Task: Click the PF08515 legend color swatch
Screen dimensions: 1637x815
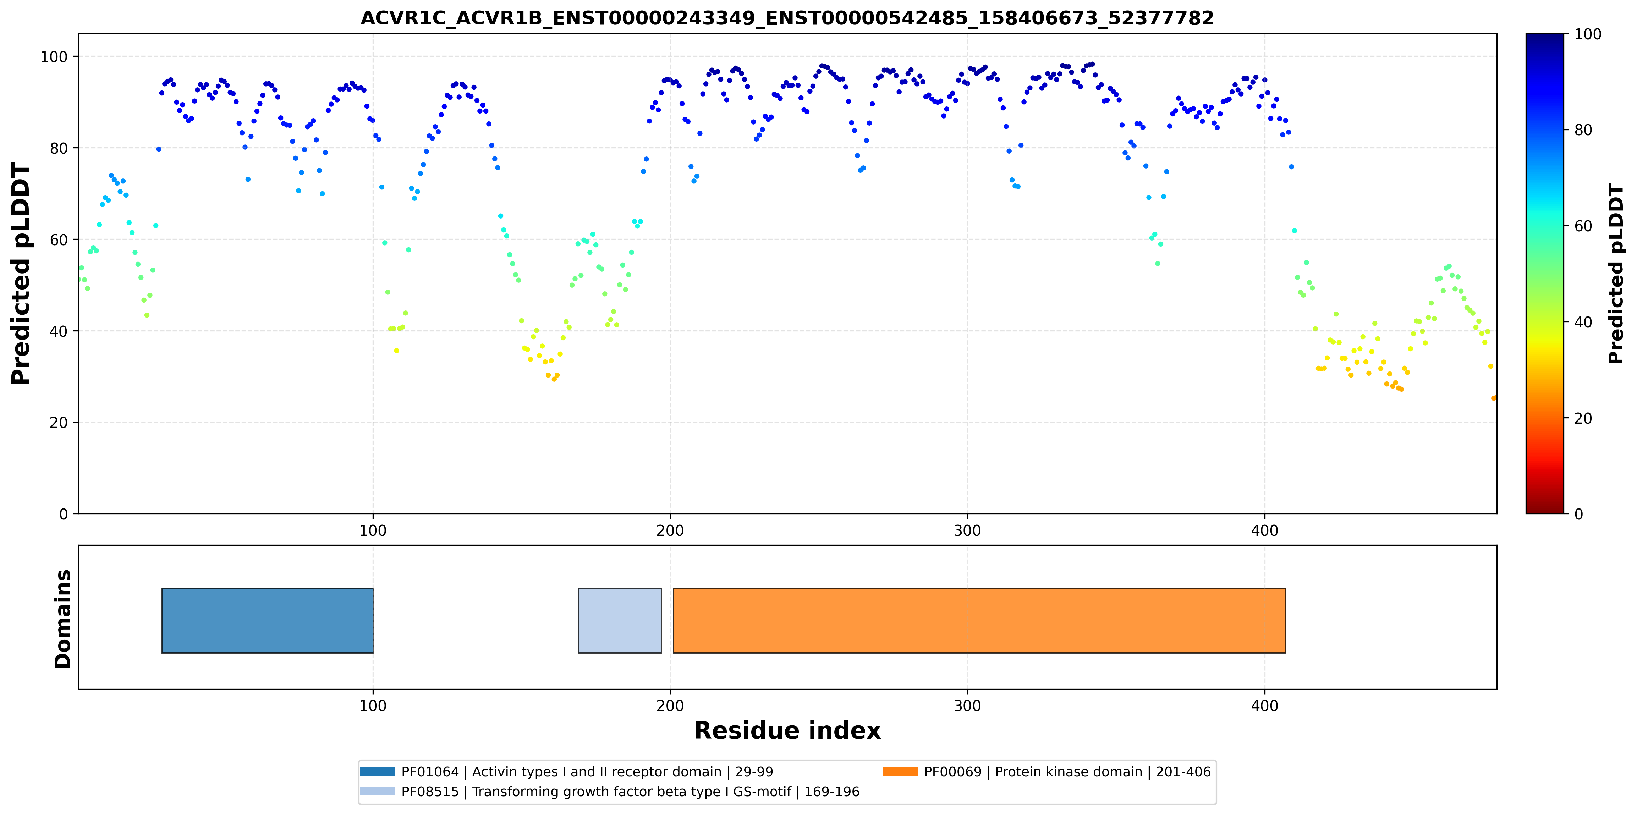Action: [378, 791]
